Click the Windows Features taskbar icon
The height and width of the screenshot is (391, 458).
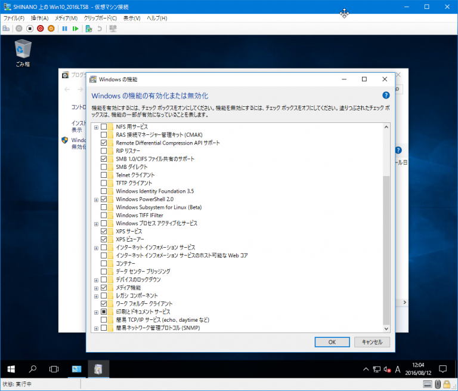click(x=98, y=369)
